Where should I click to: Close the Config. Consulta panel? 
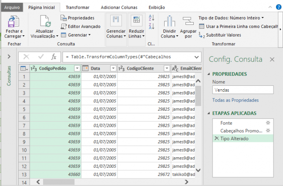tap(272, 60)
